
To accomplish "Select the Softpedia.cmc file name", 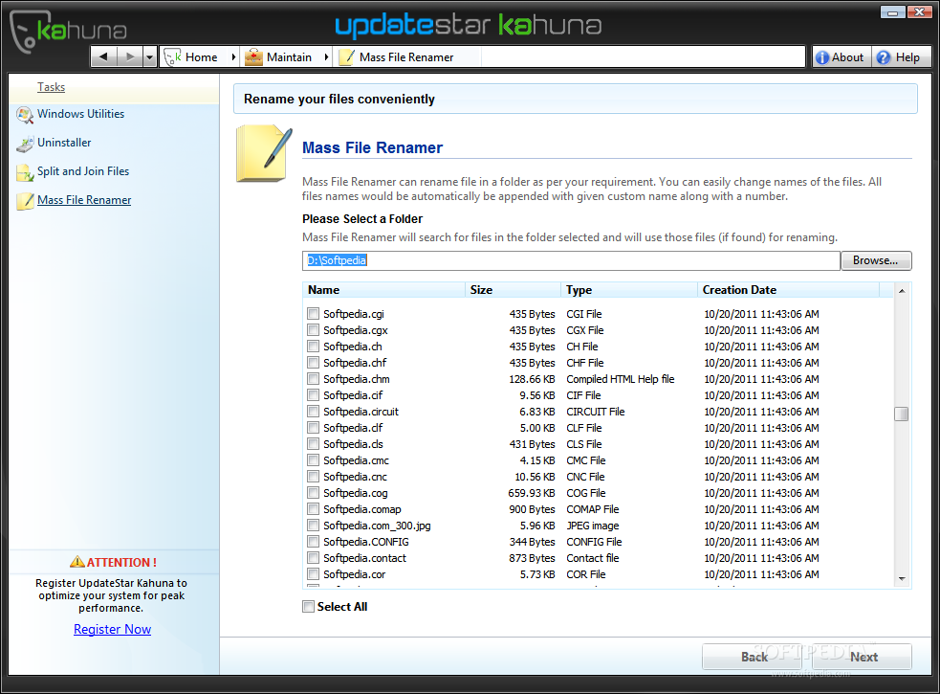I will [356, 460].
